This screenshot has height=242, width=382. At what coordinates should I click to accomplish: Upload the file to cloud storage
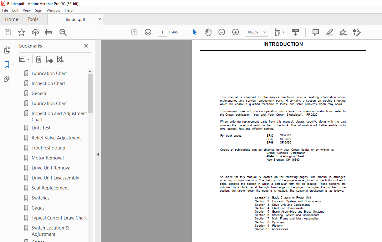[x=35, y=32]
